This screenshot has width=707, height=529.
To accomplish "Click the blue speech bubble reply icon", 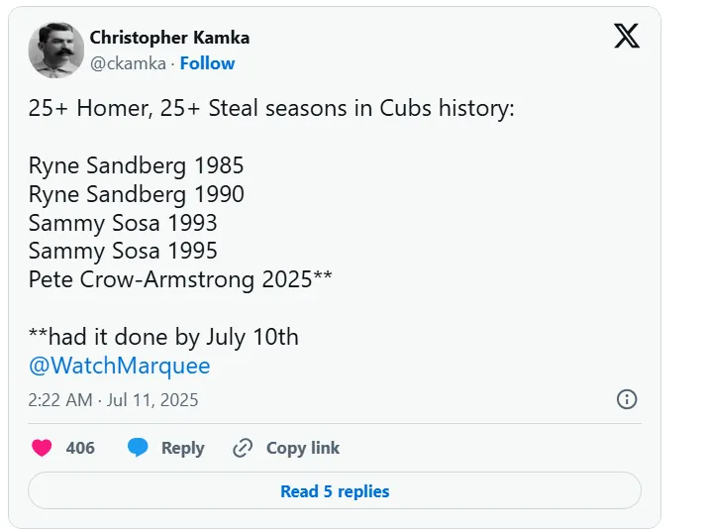I will point(138,448).
